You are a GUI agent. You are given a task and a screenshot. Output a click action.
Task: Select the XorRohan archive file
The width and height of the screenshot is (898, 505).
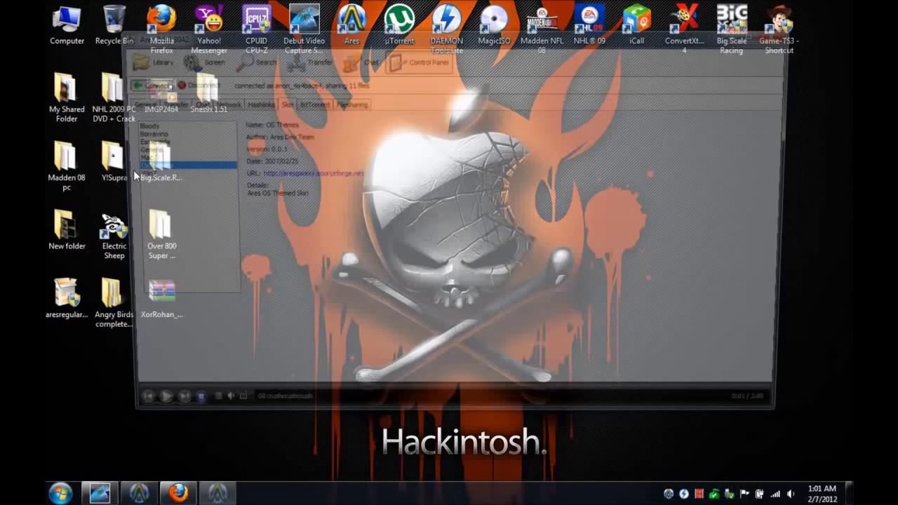161,298
